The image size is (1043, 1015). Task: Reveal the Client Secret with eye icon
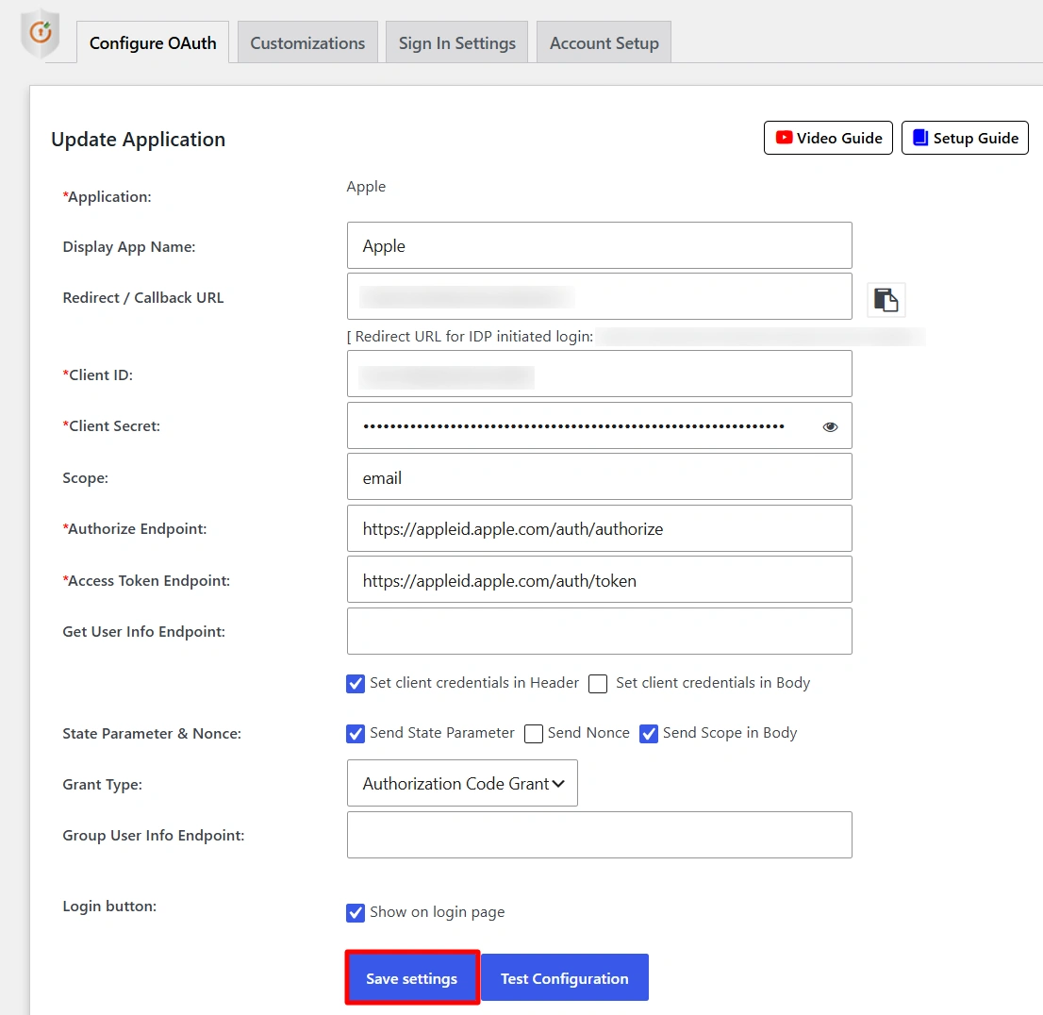point(830,426)
